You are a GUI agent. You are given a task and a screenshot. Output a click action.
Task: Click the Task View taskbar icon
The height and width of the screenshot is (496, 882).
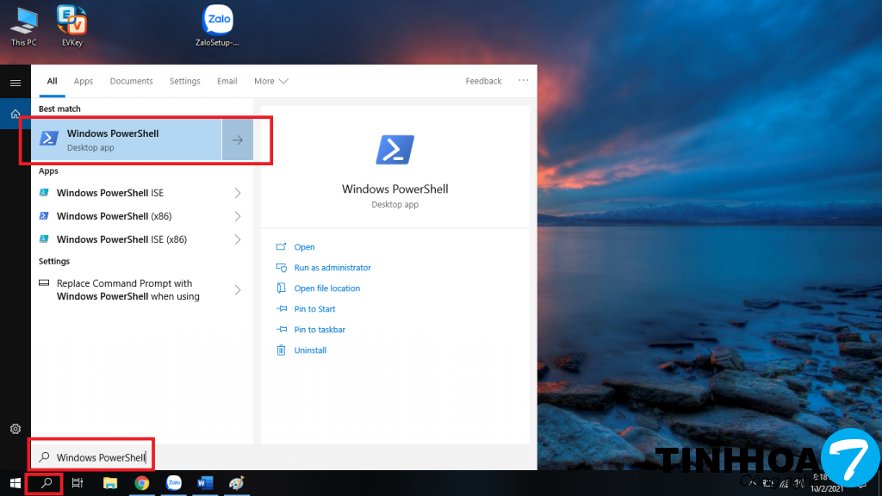[x=78, y=483]
